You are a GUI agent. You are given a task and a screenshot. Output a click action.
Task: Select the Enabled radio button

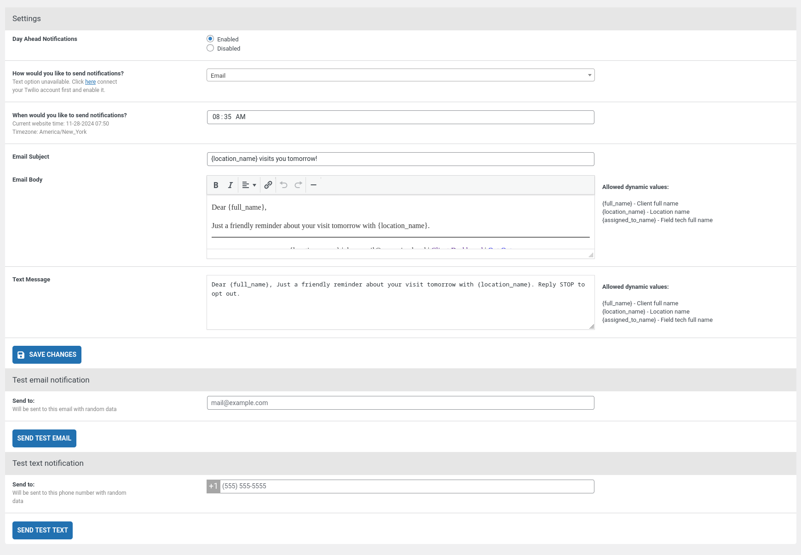coord(210,39)
